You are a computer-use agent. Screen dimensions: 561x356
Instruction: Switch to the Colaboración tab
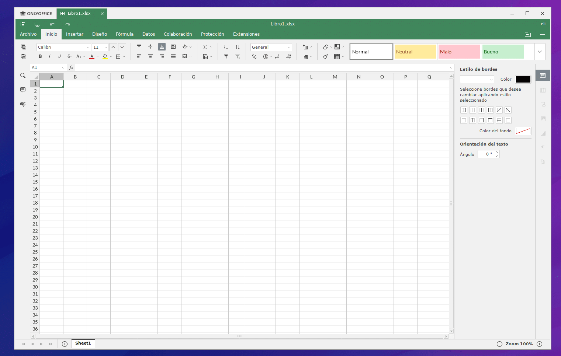pos(178,34)
